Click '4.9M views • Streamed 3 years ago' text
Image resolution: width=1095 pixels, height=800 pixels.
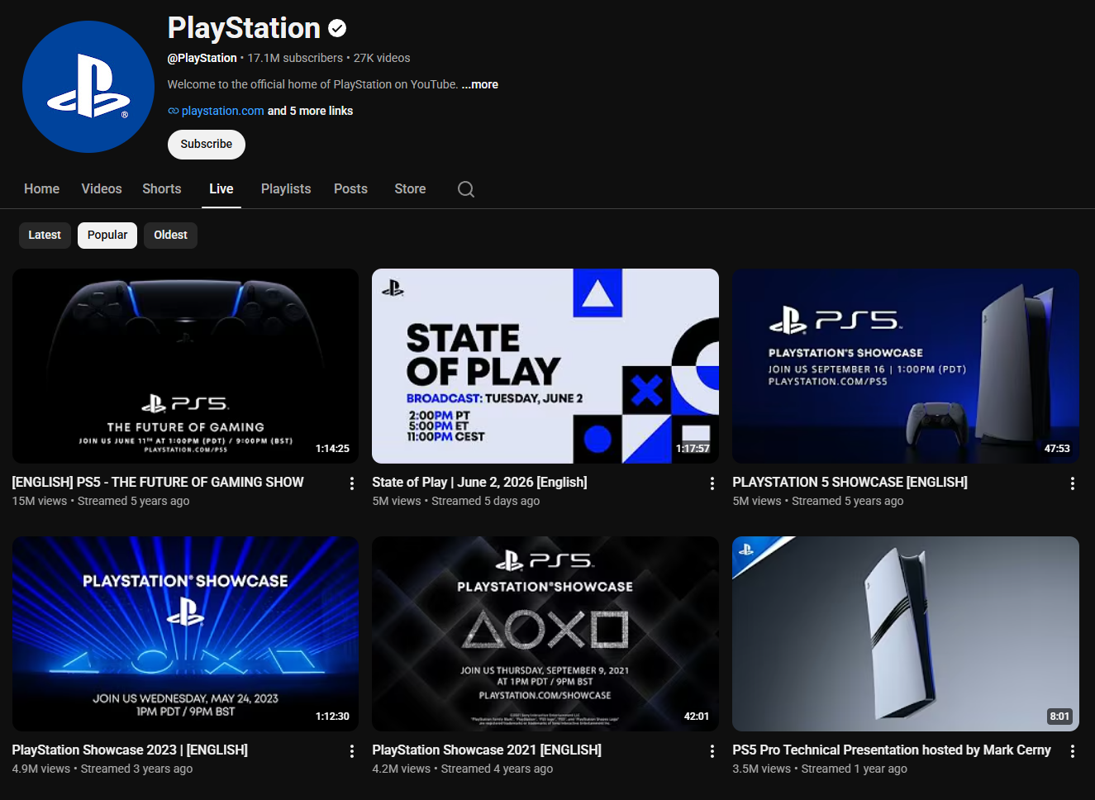click(102, 769)
